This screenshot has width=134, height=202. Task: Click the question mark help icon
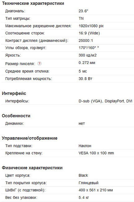39,63
